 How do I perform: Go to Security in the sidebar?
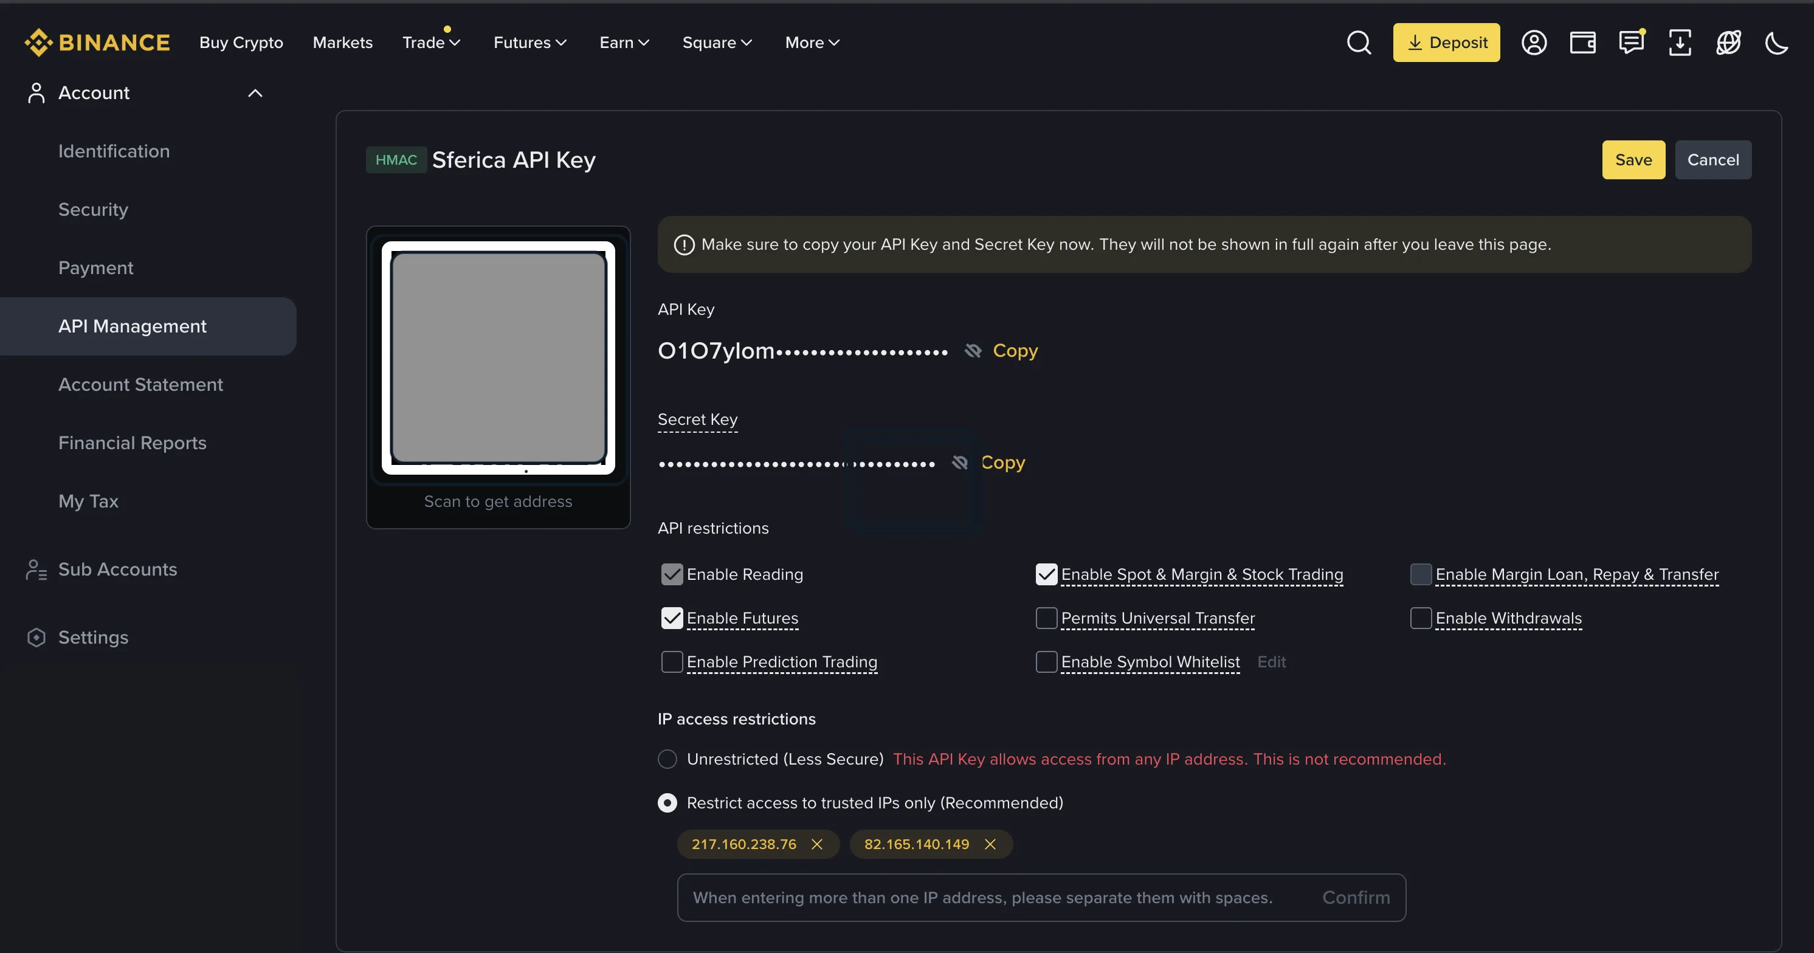(93, 210)
